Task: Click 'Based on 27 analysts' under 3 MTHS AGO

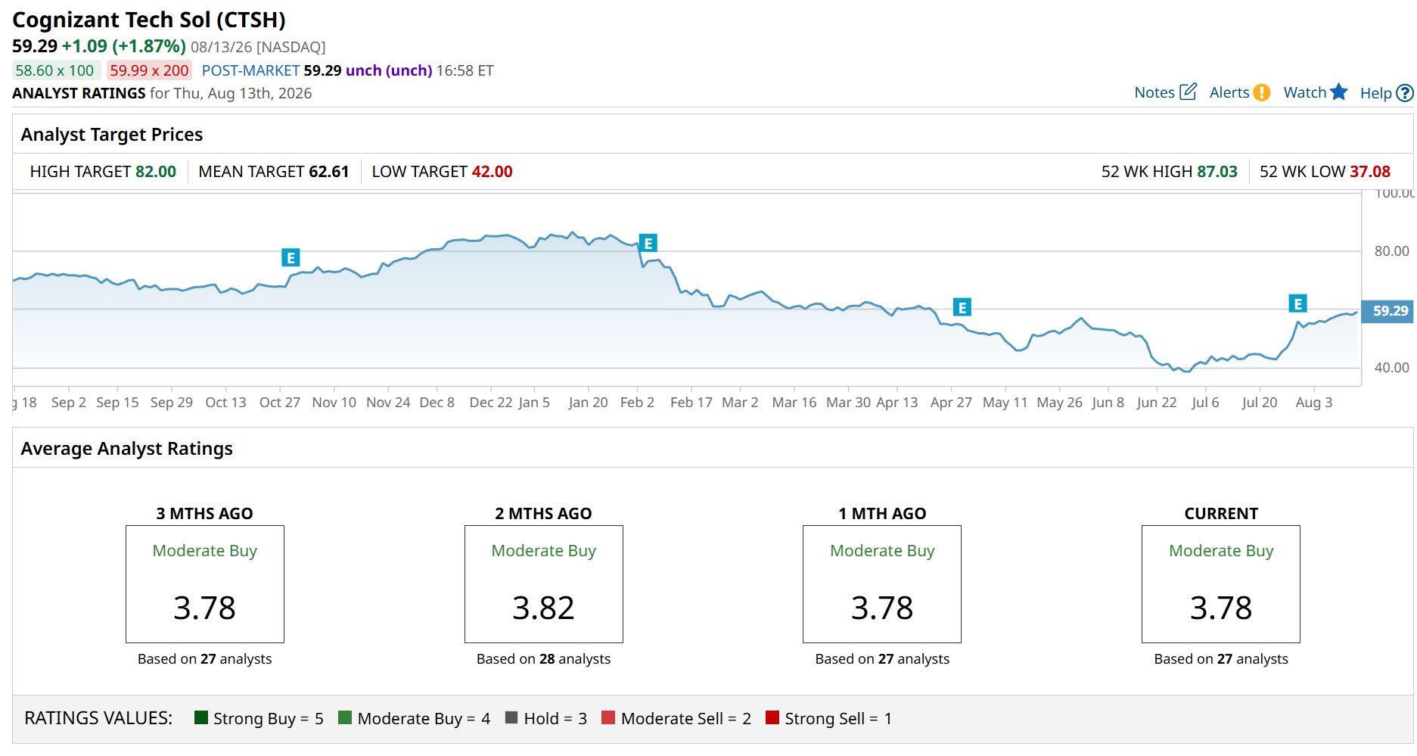Action: (x=205, y=659)
